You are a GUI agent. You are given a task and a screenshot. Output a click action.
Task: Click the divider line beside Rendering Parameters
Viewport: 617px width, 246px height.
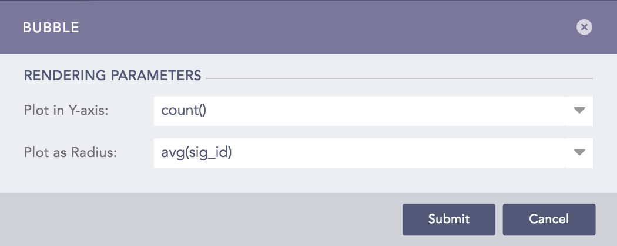point(400,78)
